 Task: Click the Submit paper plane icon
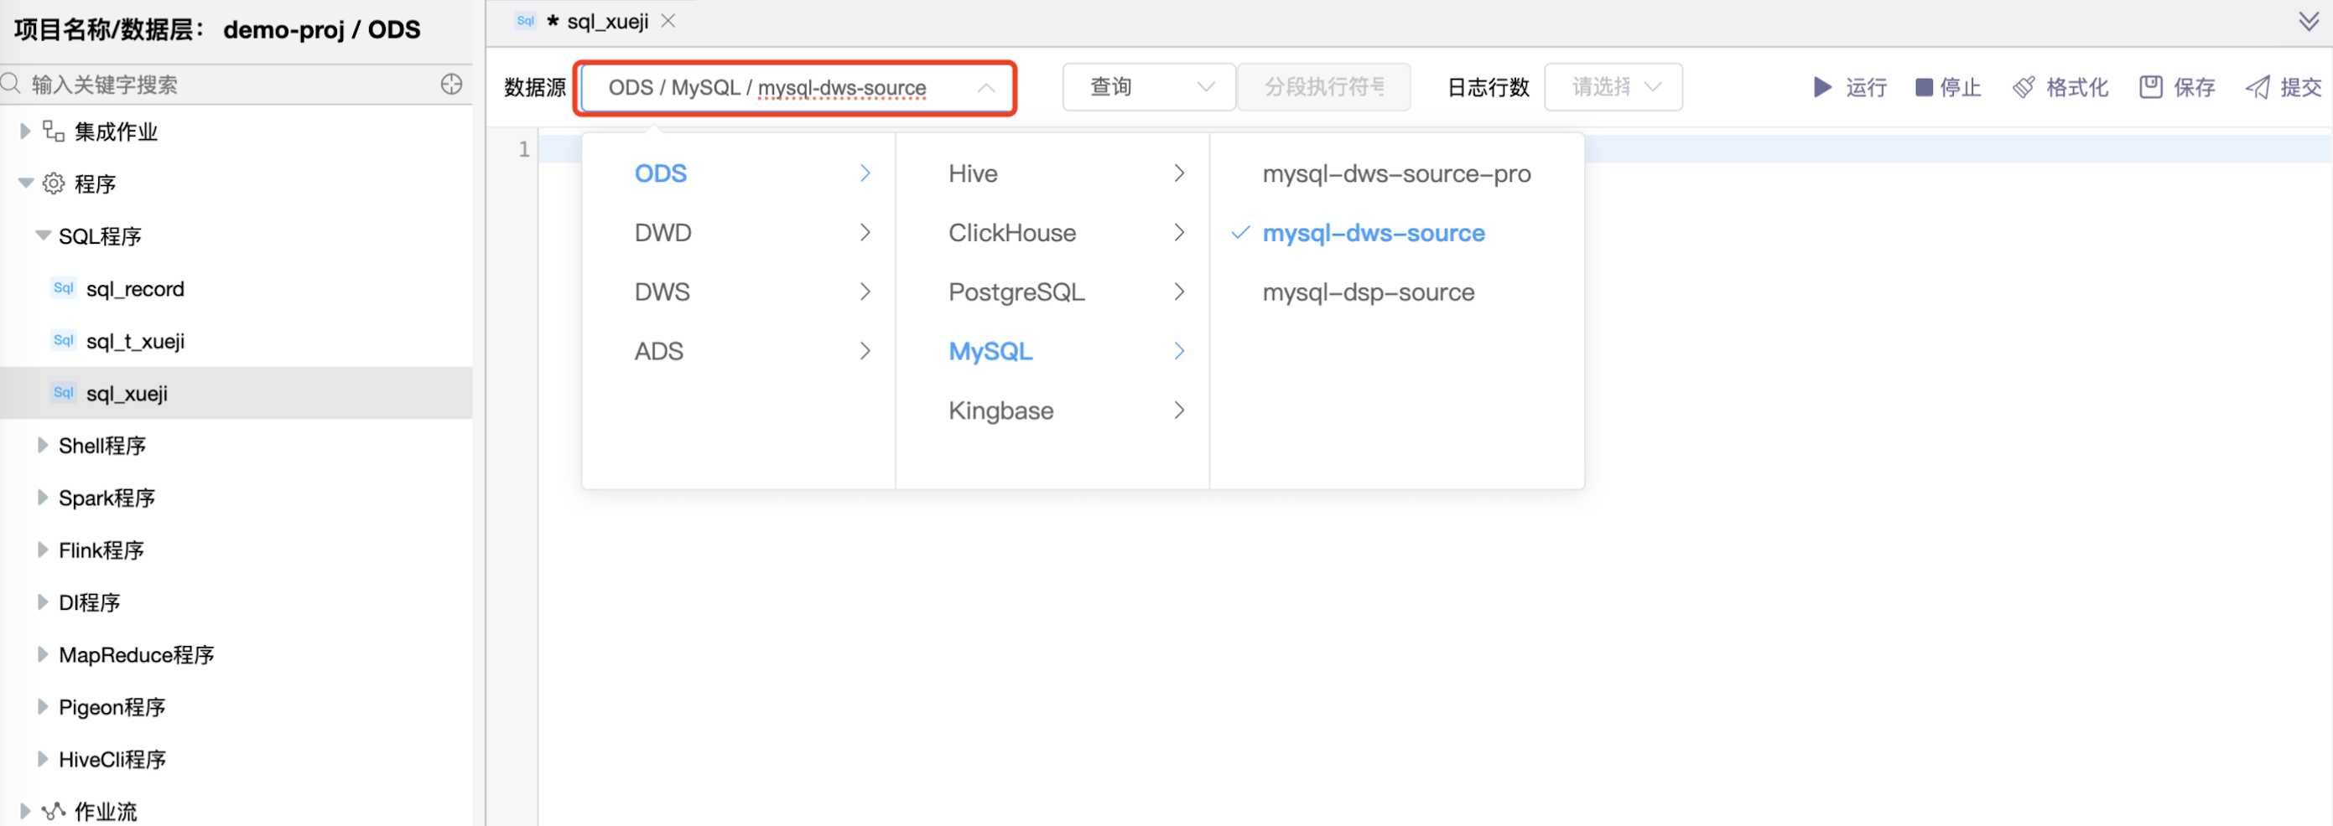(x=2258, y=87)
